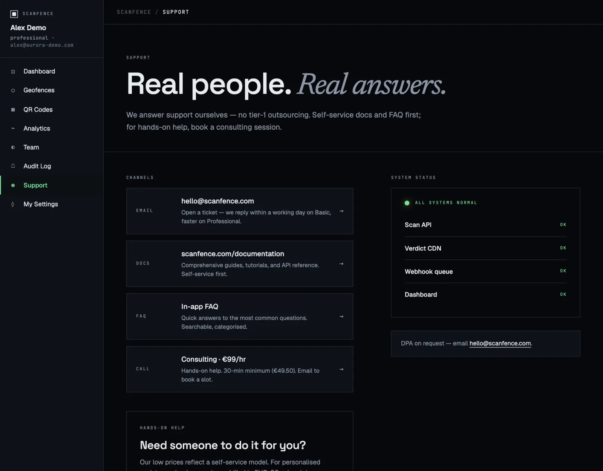
Task: Click the hello@scanfence.com link in DPA notice
Action: (x=500, y=344)
